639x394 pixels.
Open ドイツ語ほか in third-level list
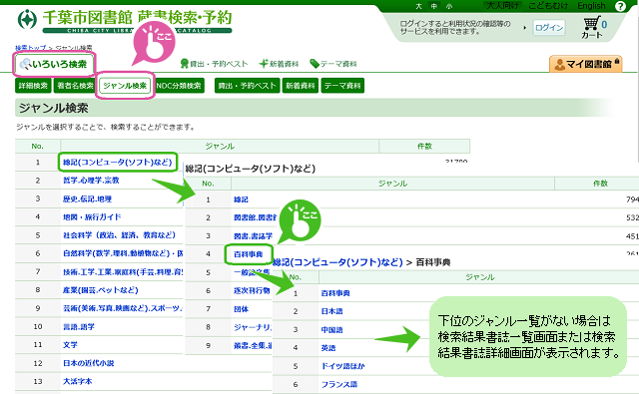(342, 366)
